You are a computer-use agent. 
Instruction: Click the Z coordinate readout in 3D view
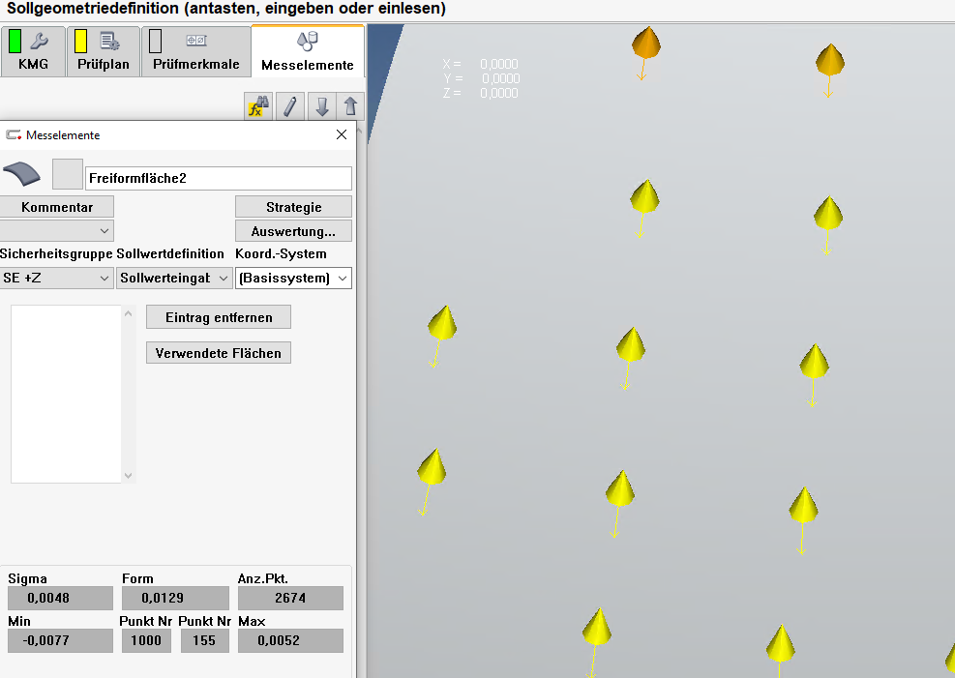click(481, 93)
